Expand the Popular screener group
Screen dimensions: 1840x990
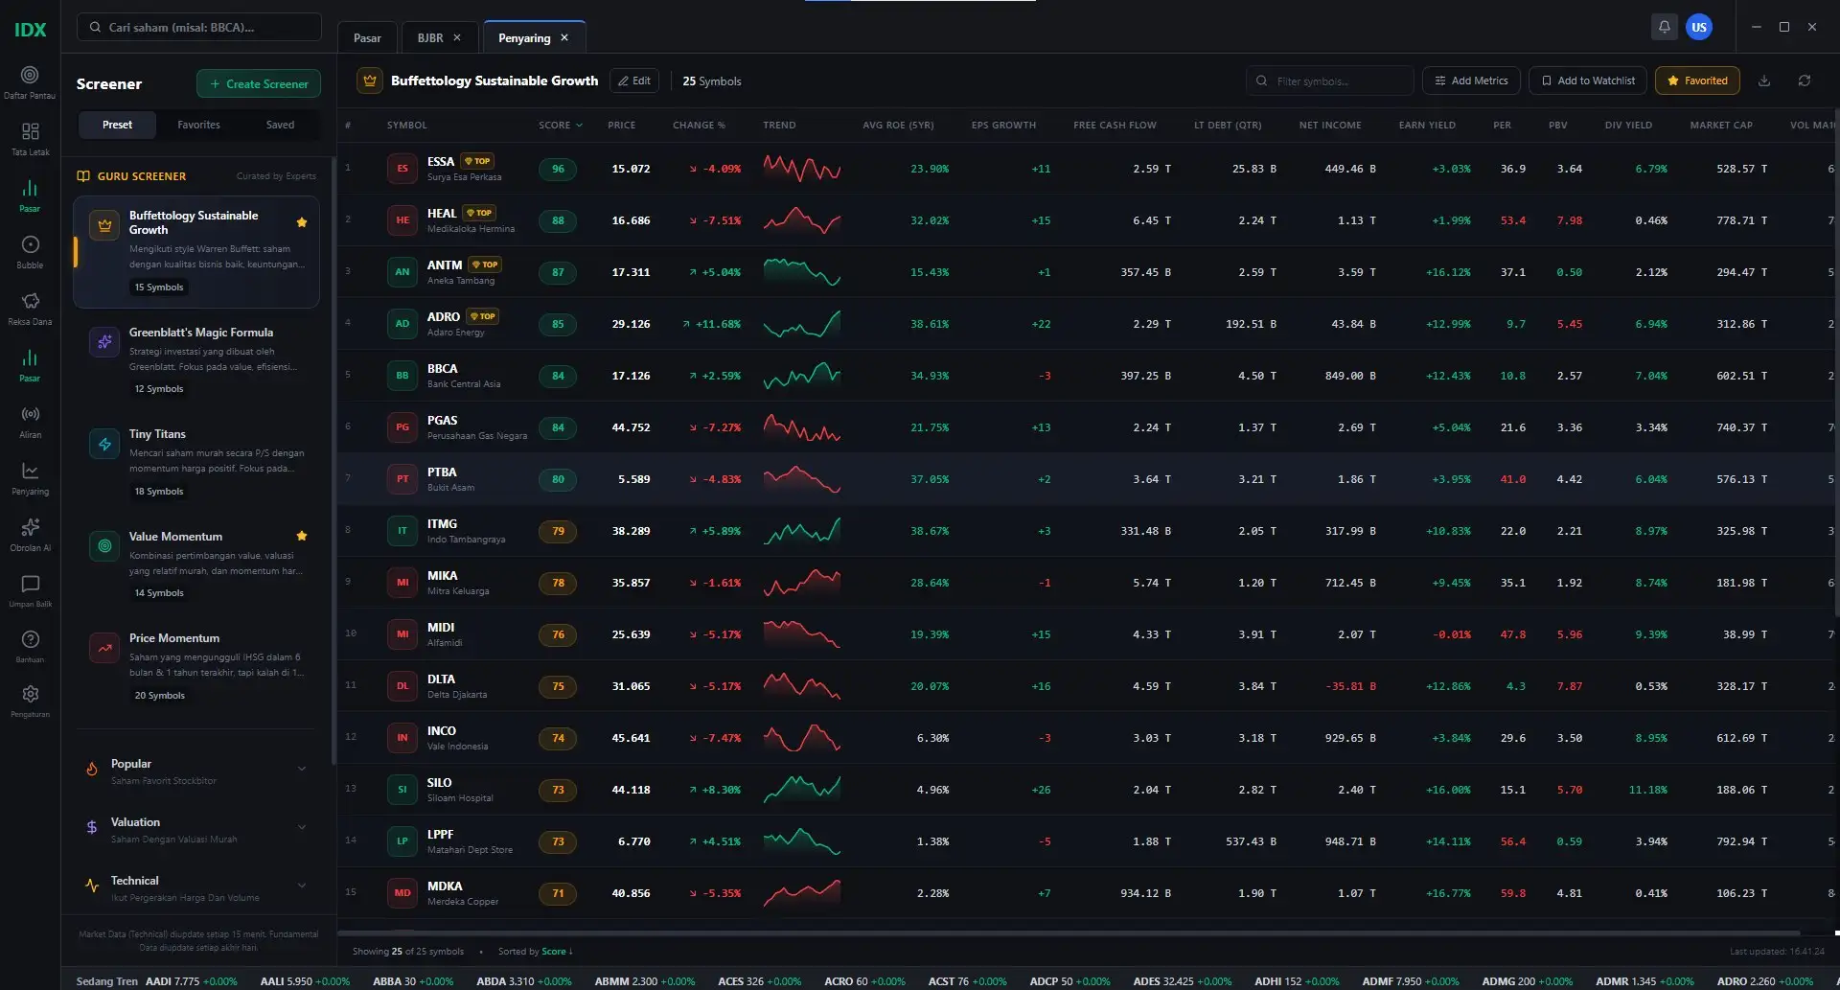point(196,771)
